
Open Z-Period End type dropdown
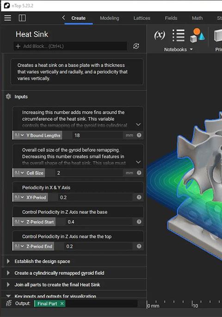(x=19, y=247)
